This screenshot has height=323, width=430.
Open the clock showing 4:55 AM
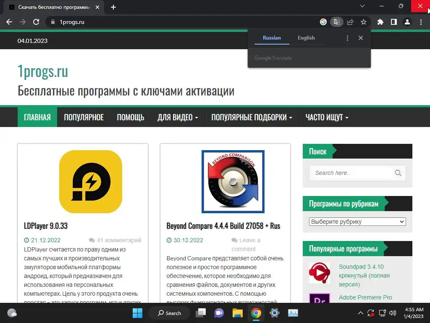pos(414,313)
